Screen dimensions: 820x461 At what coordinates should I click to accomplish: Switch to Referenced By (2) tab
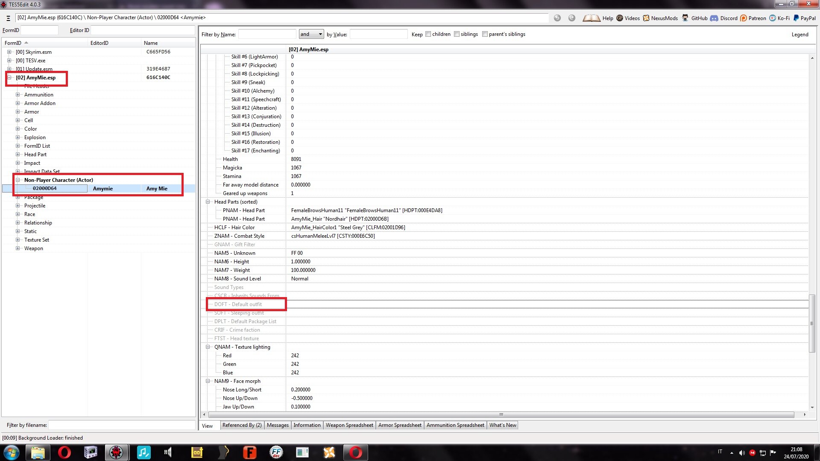pyautogui.click(x=242, y=425)
